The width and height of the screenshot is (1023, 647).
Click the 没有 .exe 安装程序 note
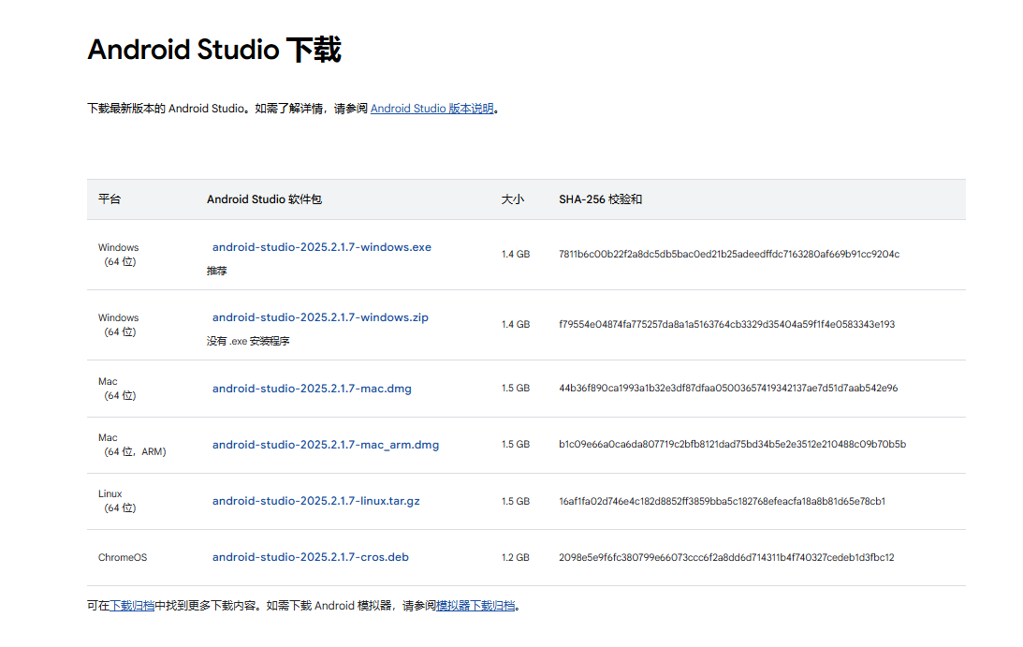pyautogui.click(x=248, y=341)
